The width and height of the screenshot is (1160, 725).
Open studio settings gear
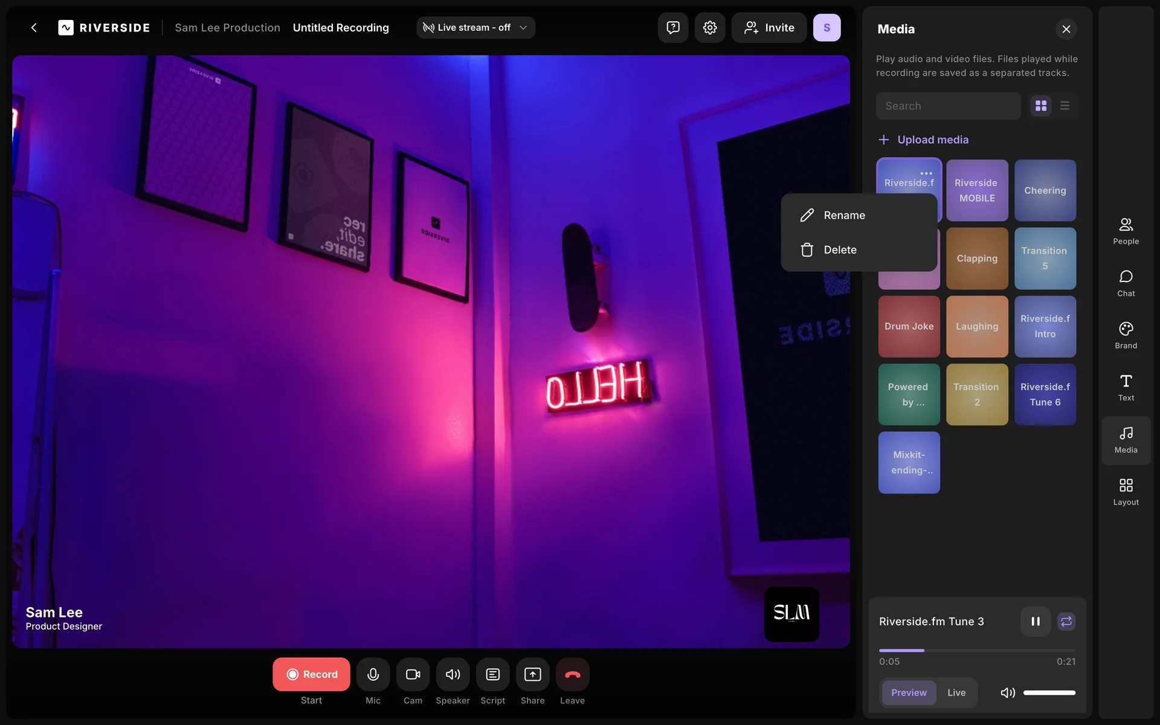709,28
